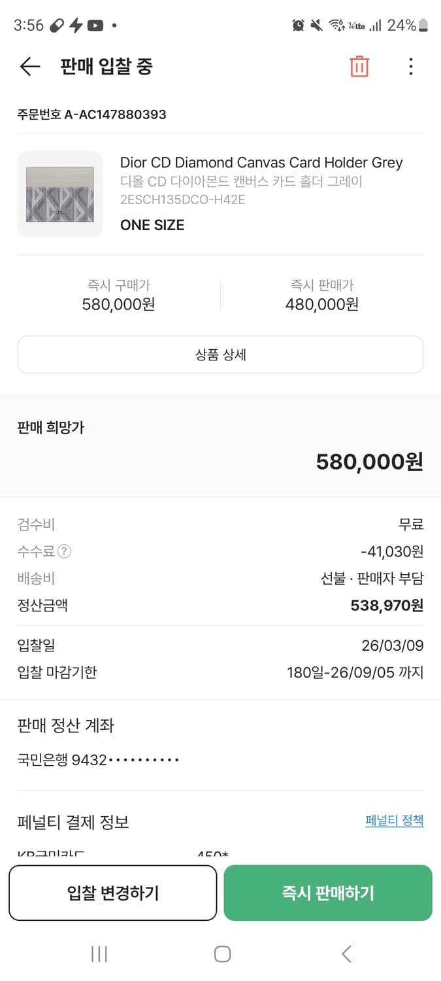This screenshot has width=441, height=981.
Task: Tap the back arrow to exit bid screen
Action: coord(29,66)
